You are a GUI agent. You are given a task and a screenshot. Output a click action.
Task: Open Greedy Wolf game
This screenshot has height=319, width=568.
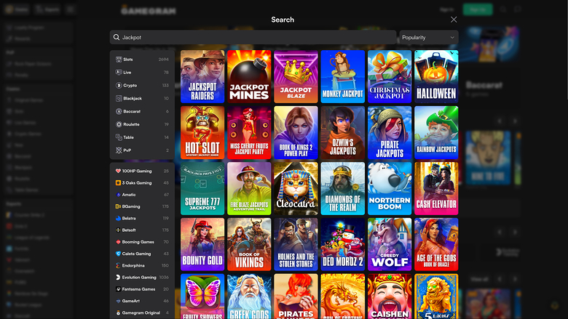click(x=390, y=244)
